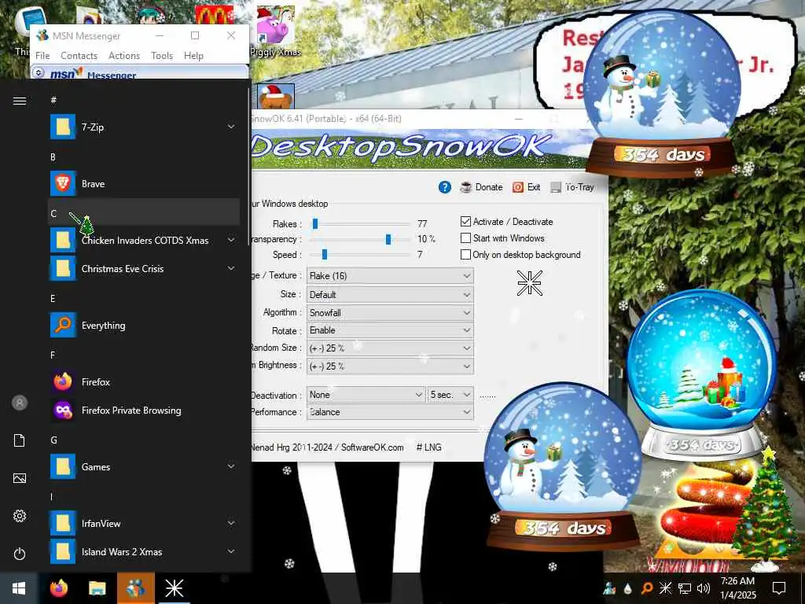Open Firefox from the taskbar

click(x=58, y=588)
